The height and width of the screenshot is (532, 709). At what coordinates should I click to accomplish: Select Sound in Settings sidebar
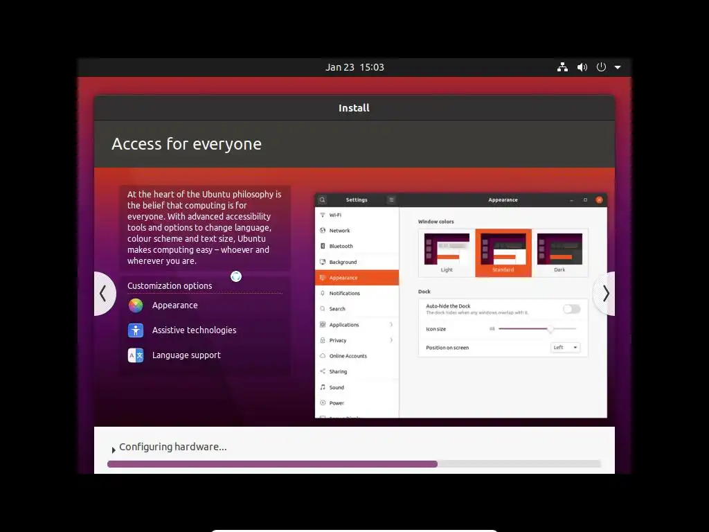[x=357, y=387]
